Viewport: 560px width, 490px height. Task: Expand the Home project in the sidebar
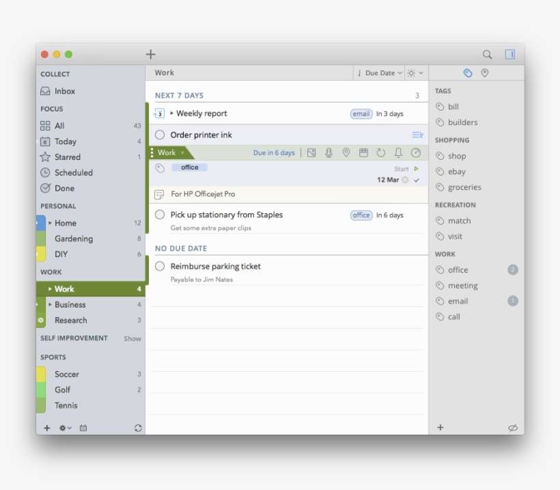click(51, 223)
